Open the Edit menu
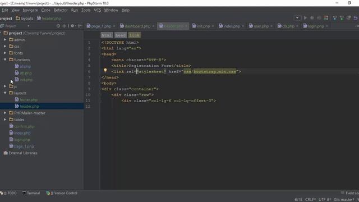359x202 pixels. pos(4,10)
